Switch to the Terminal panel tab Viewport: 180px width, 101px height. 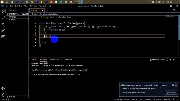[x=44, y=59]
